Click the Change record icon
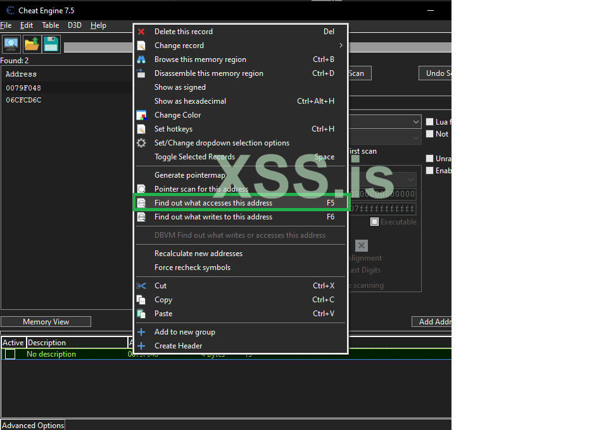The image size is (606, 430). coord(141,46)
